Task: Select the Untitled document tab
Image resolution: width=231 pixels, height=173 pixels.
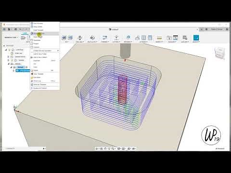Action: pyautogui.click(x=114, y=29)
